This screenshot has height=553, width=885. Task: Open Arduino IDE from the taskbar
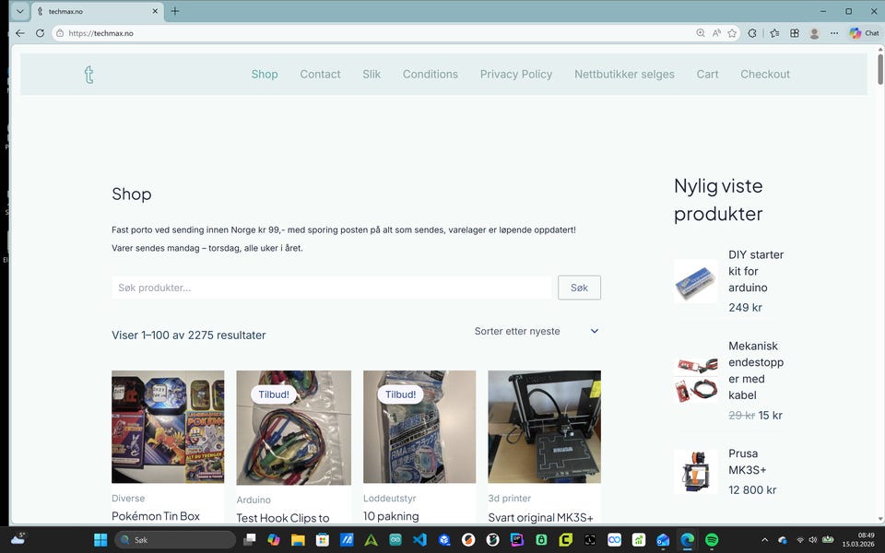(395, 540)
